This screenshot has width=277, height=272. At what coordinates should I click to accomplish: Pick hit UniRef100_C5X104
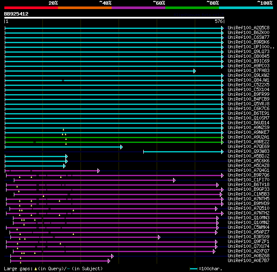coord(248,90)
